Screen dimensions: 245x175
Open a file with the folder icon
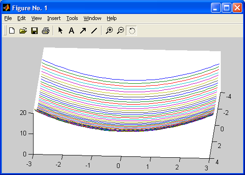tap(23, 31)
